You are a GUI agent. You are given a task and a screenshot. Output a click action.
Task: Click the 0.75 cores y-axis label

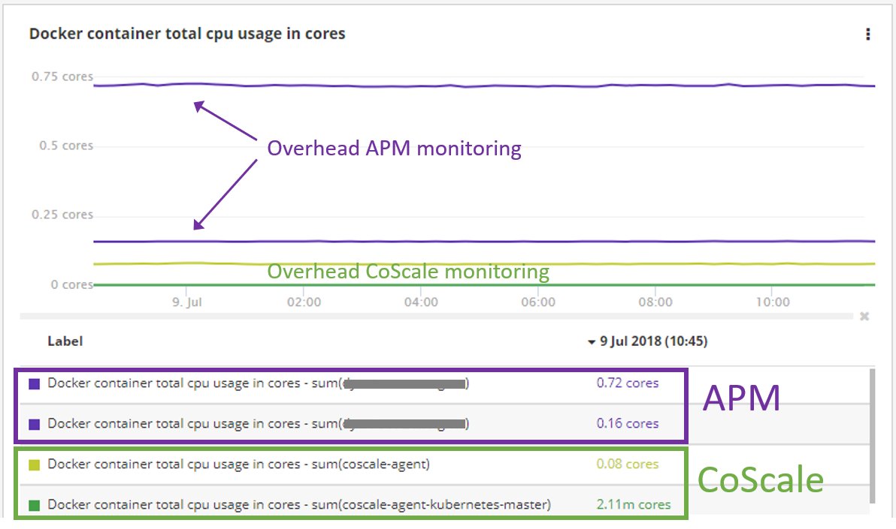[62, 77]
